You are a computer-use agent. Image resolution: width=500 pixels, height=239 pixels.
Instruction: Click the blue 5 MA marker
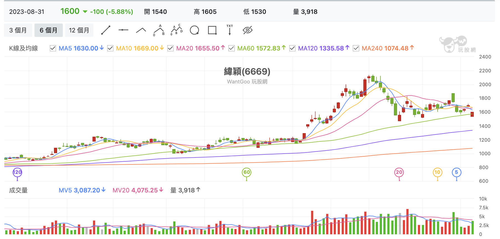point(456,172)
